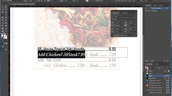
Task: Switch to Character tab
Action: point(116,13)
